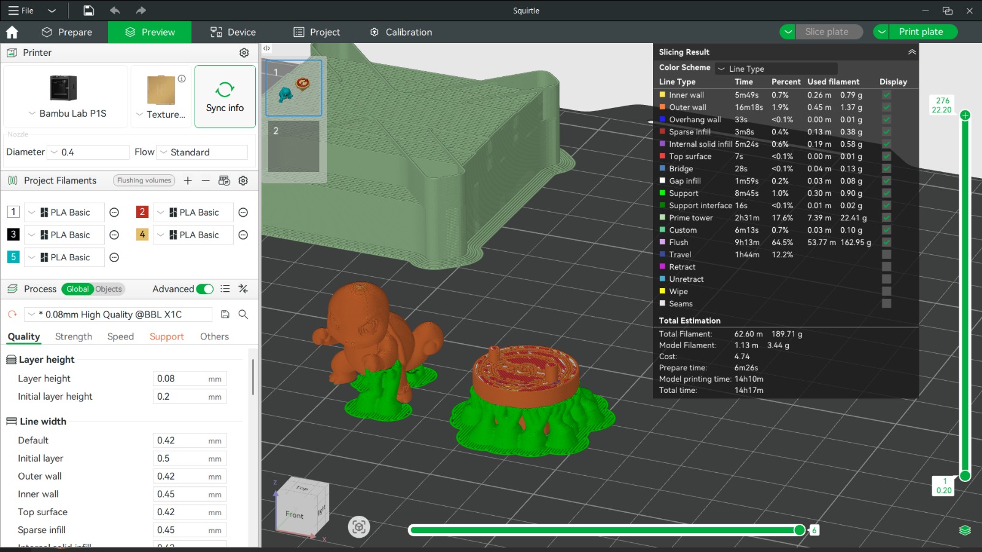The height and width of the screenshot is (552, 982).
Task: Open the Flow Standard dropdown
Action: coord(203,152)
